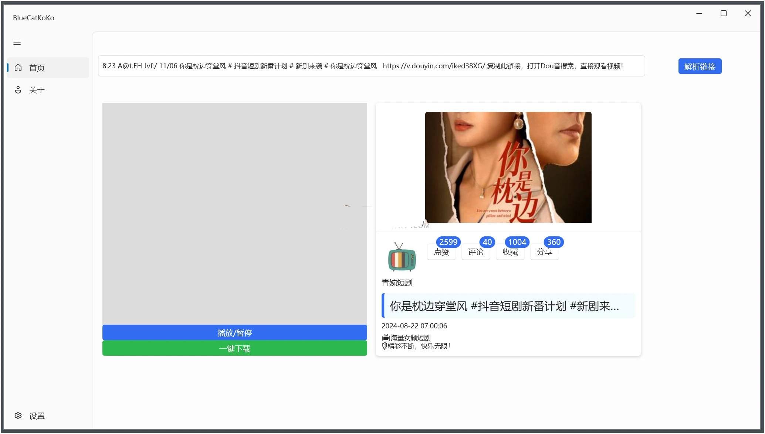
Task: Click the 点赞 like button showing 2599
Action: click(x=441, y=252)
